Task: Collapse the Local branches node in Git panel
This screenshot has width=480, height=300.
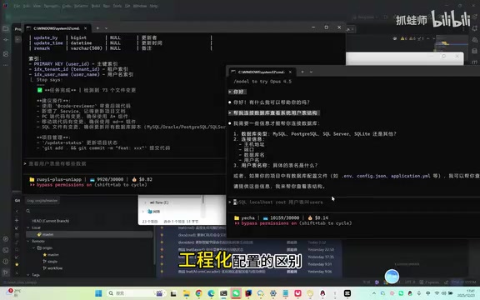Action: pos(27,227)
